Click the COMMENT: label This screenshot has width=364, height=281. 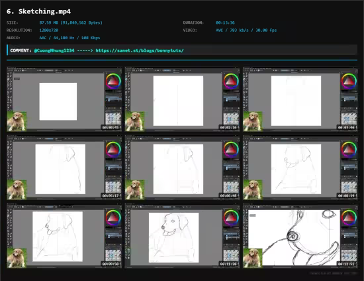pyautogui.click(x=21, y=50)
